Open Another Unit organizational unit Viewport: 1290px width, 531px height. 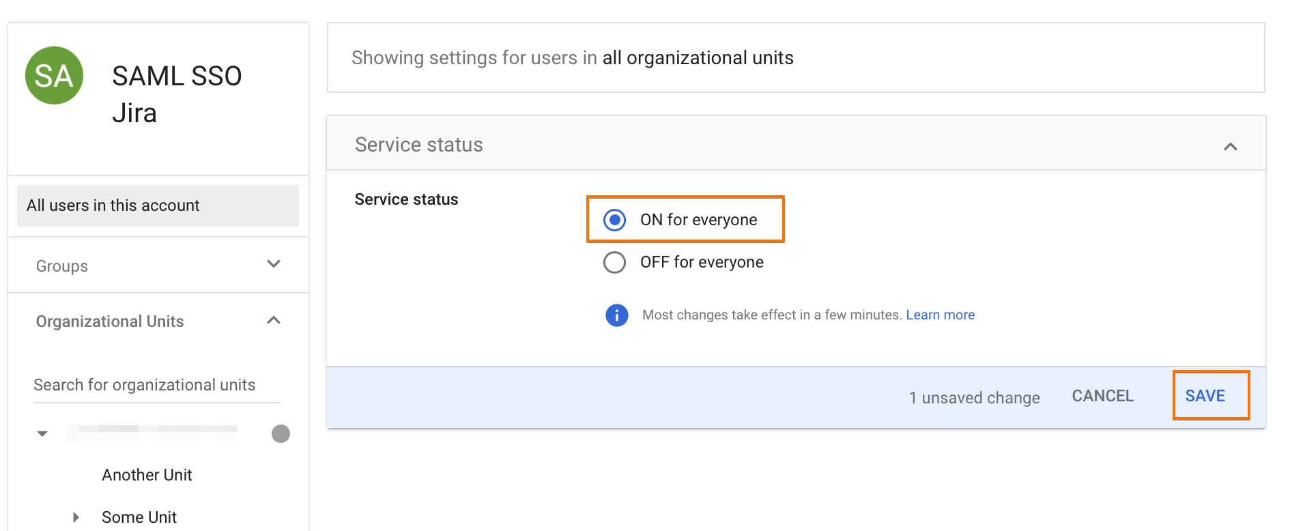coord(147,475)
